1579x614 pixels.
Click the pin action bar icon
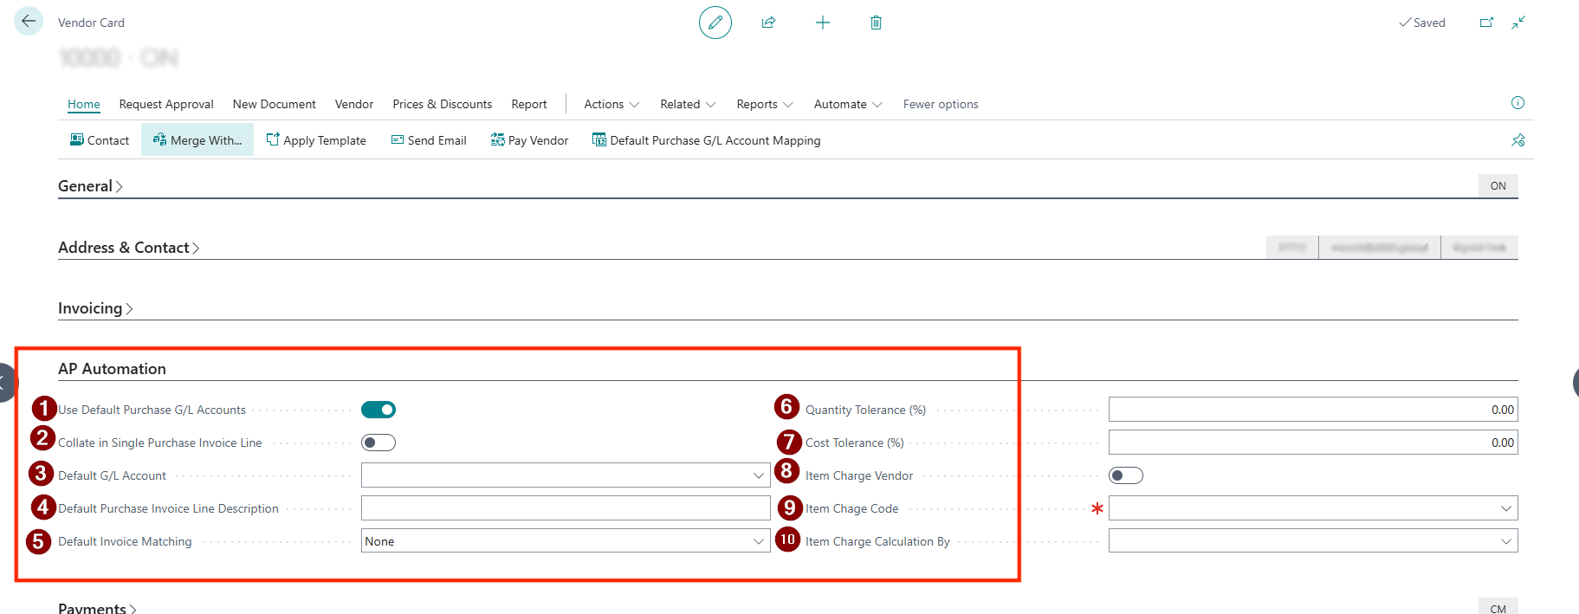[x=1518, y=140]
